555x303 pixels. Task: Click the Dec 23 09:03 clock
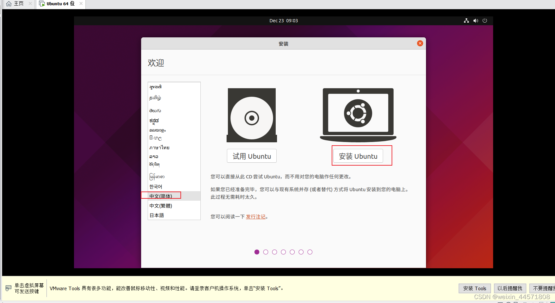284,21
